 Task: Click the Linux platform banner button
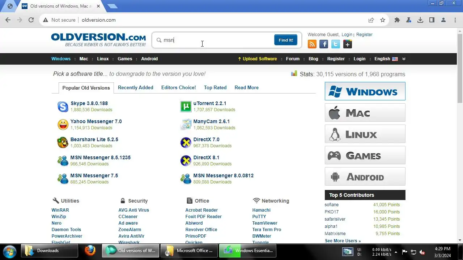tap(365, 134)
